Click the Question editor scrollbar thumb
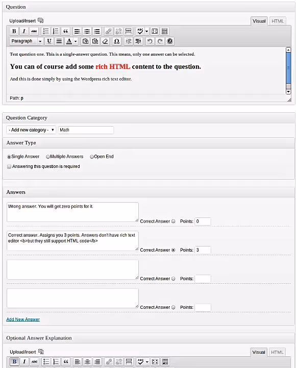 point(288,68)
